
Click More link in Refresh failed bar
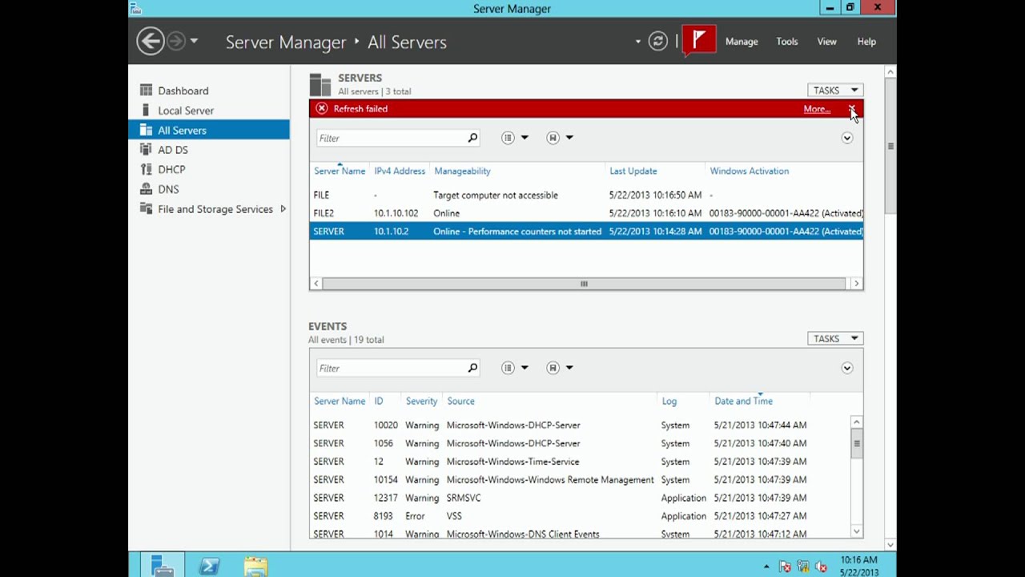coord(816,109)
